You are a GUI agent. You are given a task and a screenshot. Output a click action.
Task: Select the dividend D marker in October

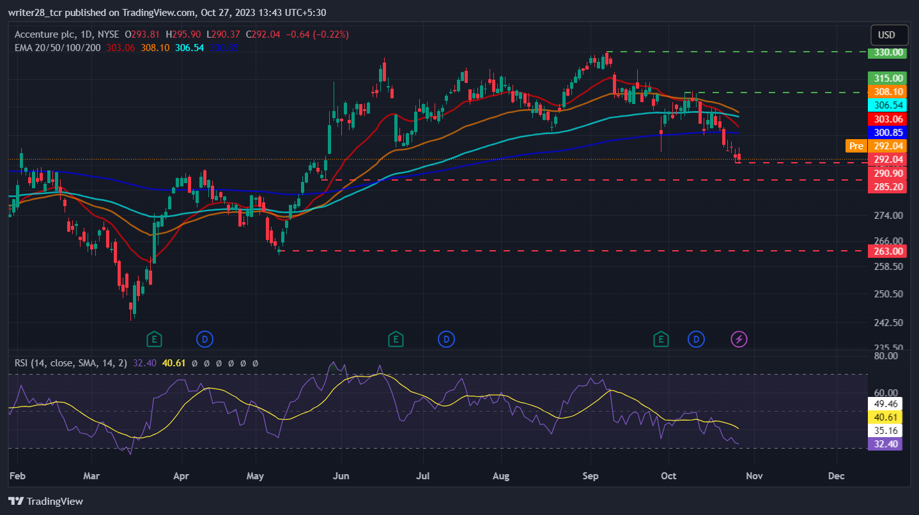click(x=696, y=339)
